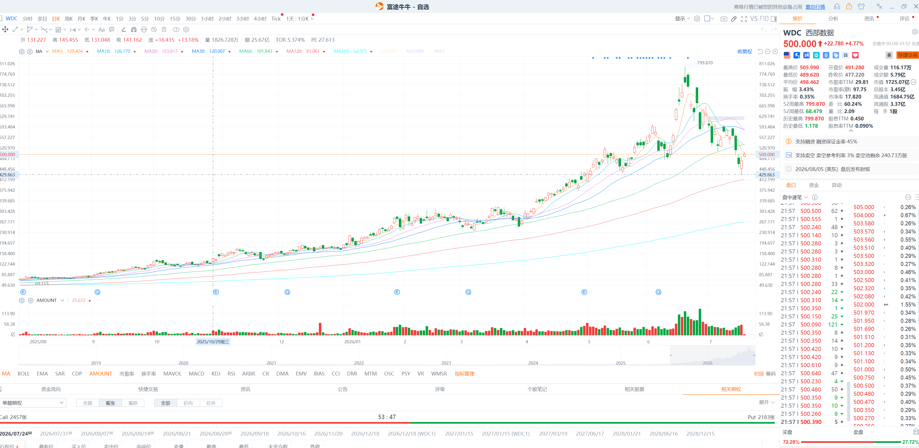Image resolution: width=919 pixels, height=448 pixels.
Task: Toggle the right sidebar panel visibility
Action: (x=774, y=19)
